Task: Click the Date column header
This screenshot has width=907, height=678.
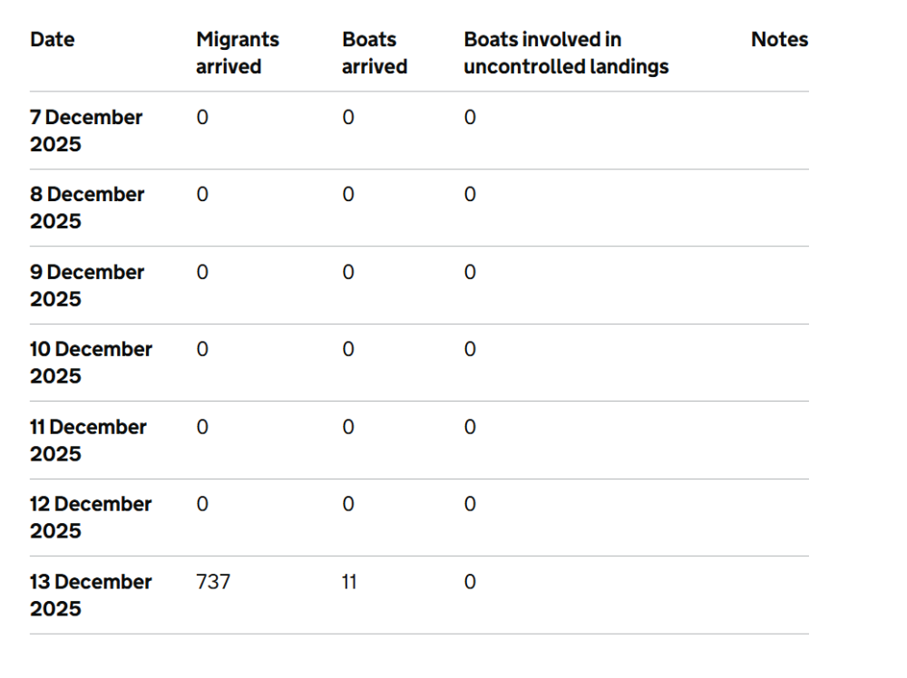Action: coord(53,40)
